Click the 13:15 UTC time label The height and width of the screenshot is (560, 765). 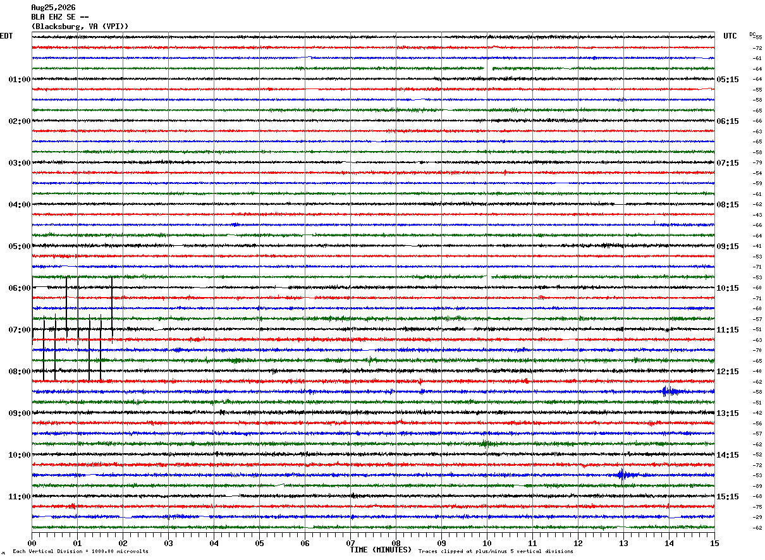click(x=728, y=413)
